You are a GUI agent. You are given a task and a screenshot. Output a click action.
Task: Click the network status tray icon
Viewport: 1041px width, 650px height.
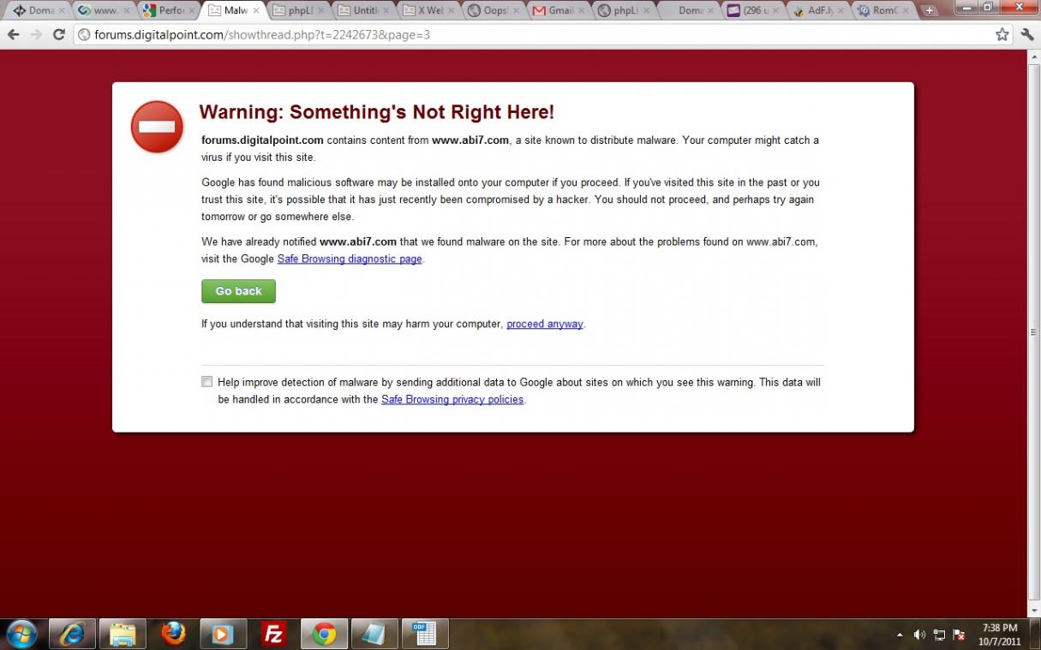tap(939, 635)
